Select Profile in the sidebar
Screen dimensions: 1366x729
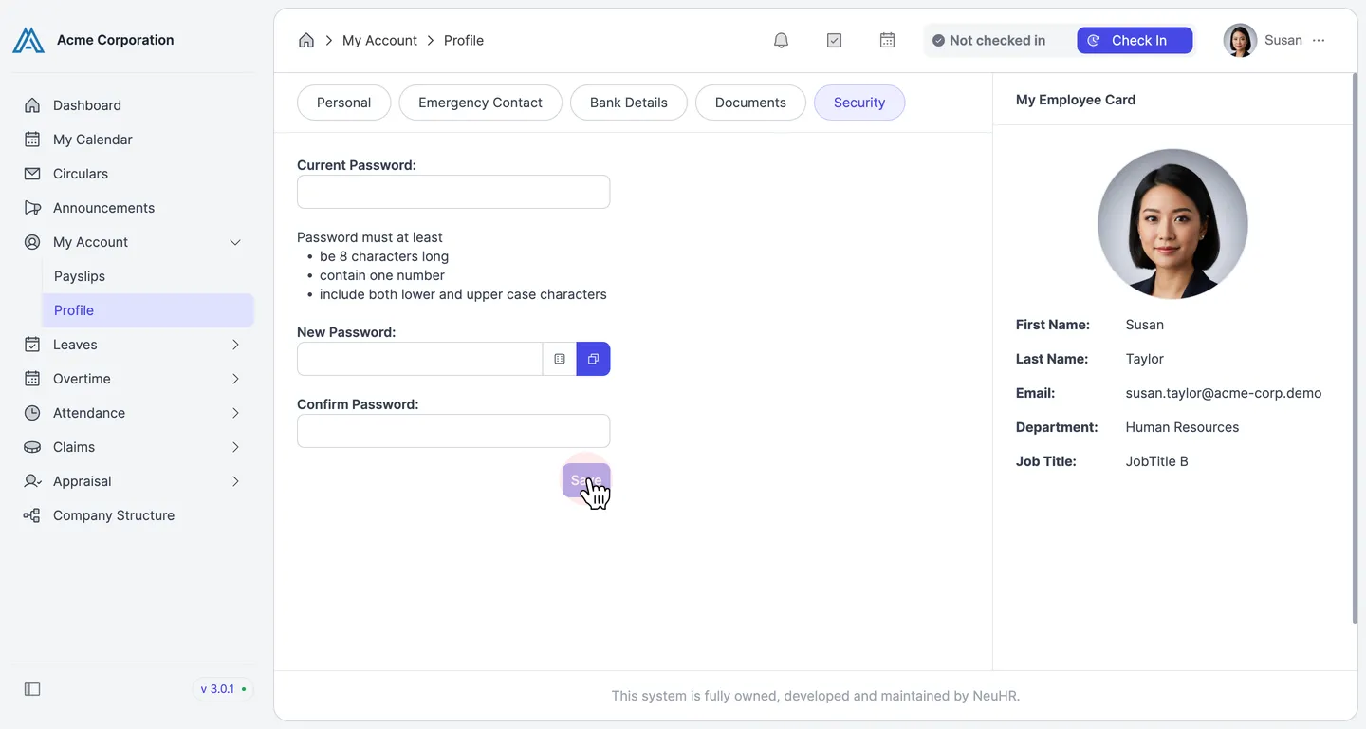[x=148, y=310]
